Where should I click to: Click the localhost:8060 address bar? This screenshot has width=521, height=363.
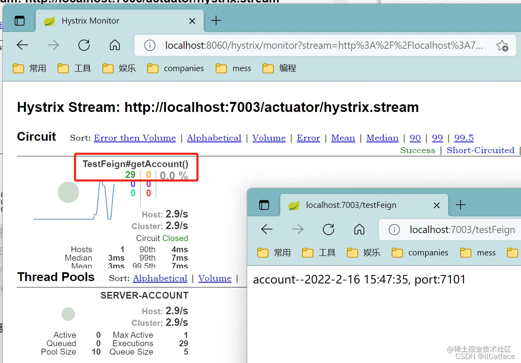click(x=324, y=46)
